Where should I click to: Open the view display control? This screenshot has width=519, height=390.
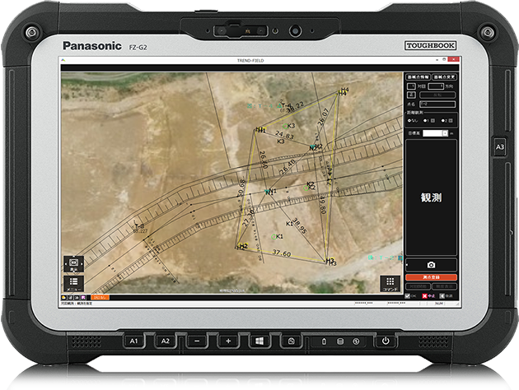pos(73,264)
